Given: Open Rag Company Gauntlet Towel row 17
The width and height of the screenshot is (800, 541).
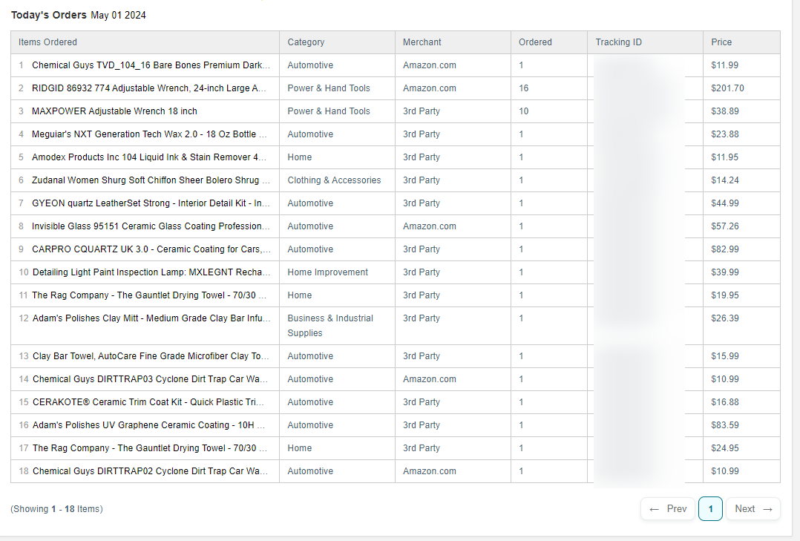Looking at the screenshot, I should (150, 447).
